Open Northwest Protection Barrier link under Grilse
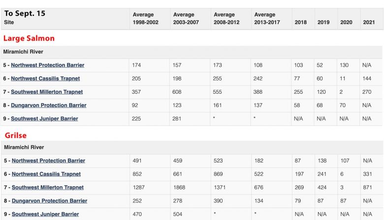This screenshot has height=220, width=384. point(48,161)
